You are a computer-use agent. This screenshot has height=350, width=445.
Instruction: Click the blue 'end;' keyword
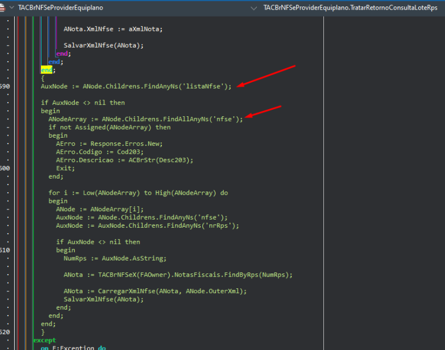(56, 62)
